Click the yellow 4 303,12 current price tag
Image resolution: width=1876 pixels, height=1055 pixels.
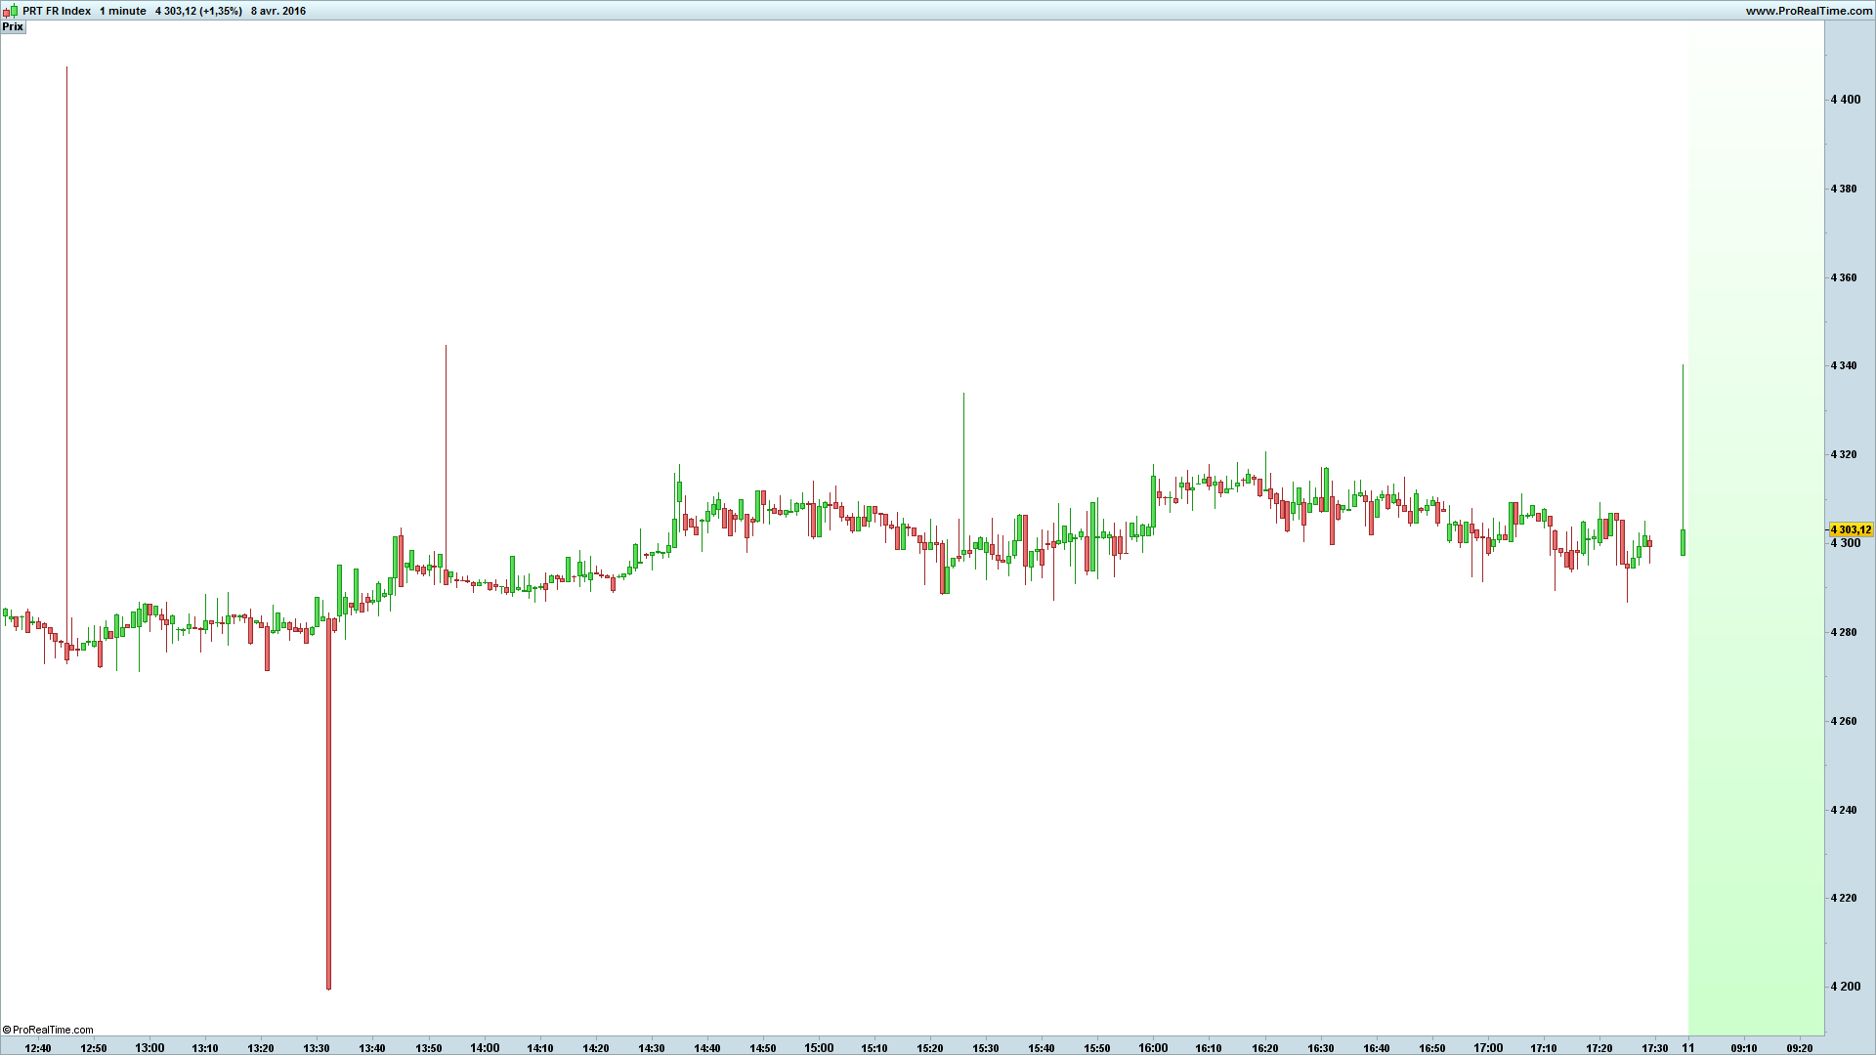(1851, 529)
